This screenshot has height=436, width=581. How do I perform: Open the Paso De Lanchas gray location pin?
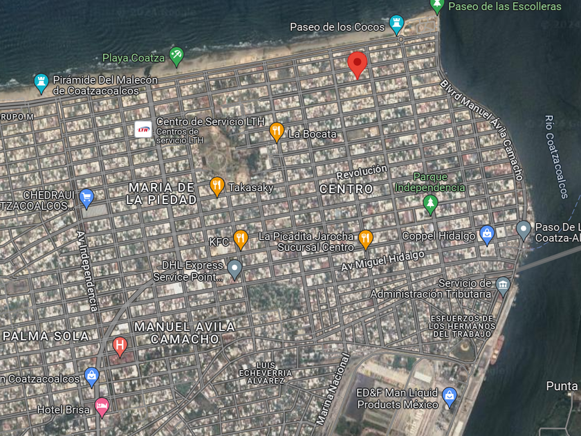[x=523, y=230]
